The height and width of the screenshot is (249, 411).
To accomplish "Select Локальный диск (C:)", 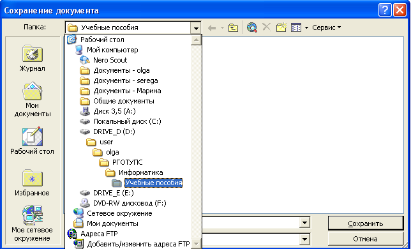I will pos(127,121).
